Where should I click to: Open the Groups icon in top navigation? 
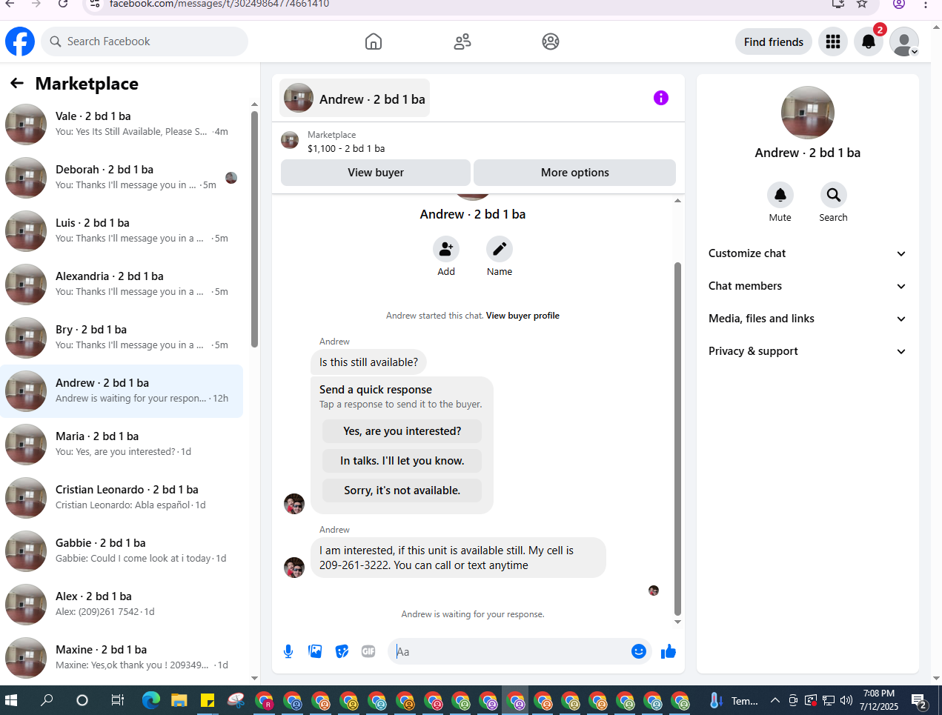551,41
